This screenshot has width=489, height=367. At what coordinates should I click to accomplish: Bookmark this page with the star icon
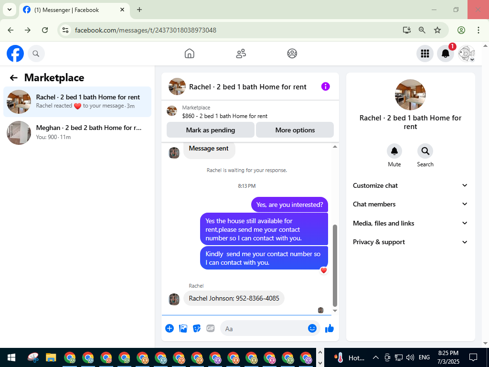[437, 30]
